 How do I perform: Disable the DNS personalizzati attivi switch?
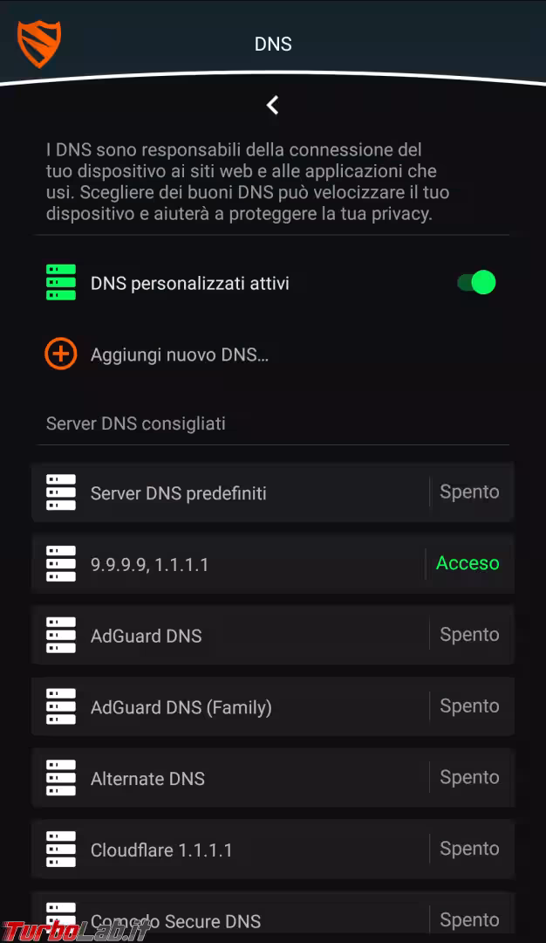coord(476,282)
